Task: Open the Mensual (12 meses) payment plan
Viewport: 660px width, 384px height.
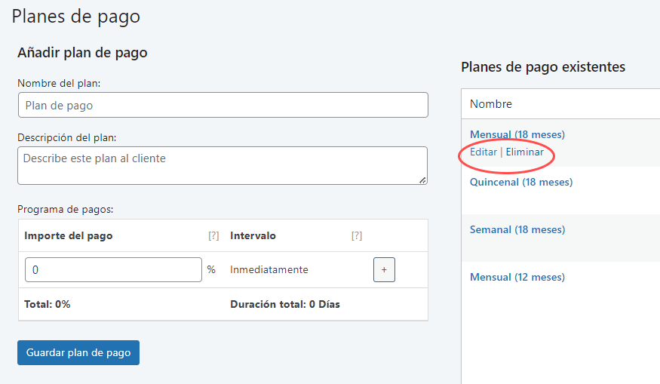Action: coord(517,277)
